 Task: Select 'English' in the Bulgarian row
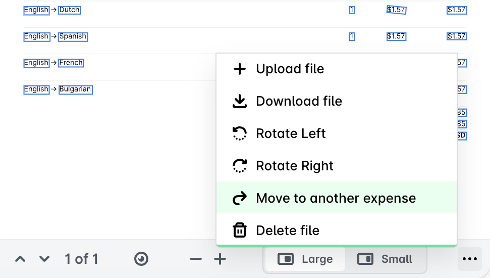click(36, 89)
